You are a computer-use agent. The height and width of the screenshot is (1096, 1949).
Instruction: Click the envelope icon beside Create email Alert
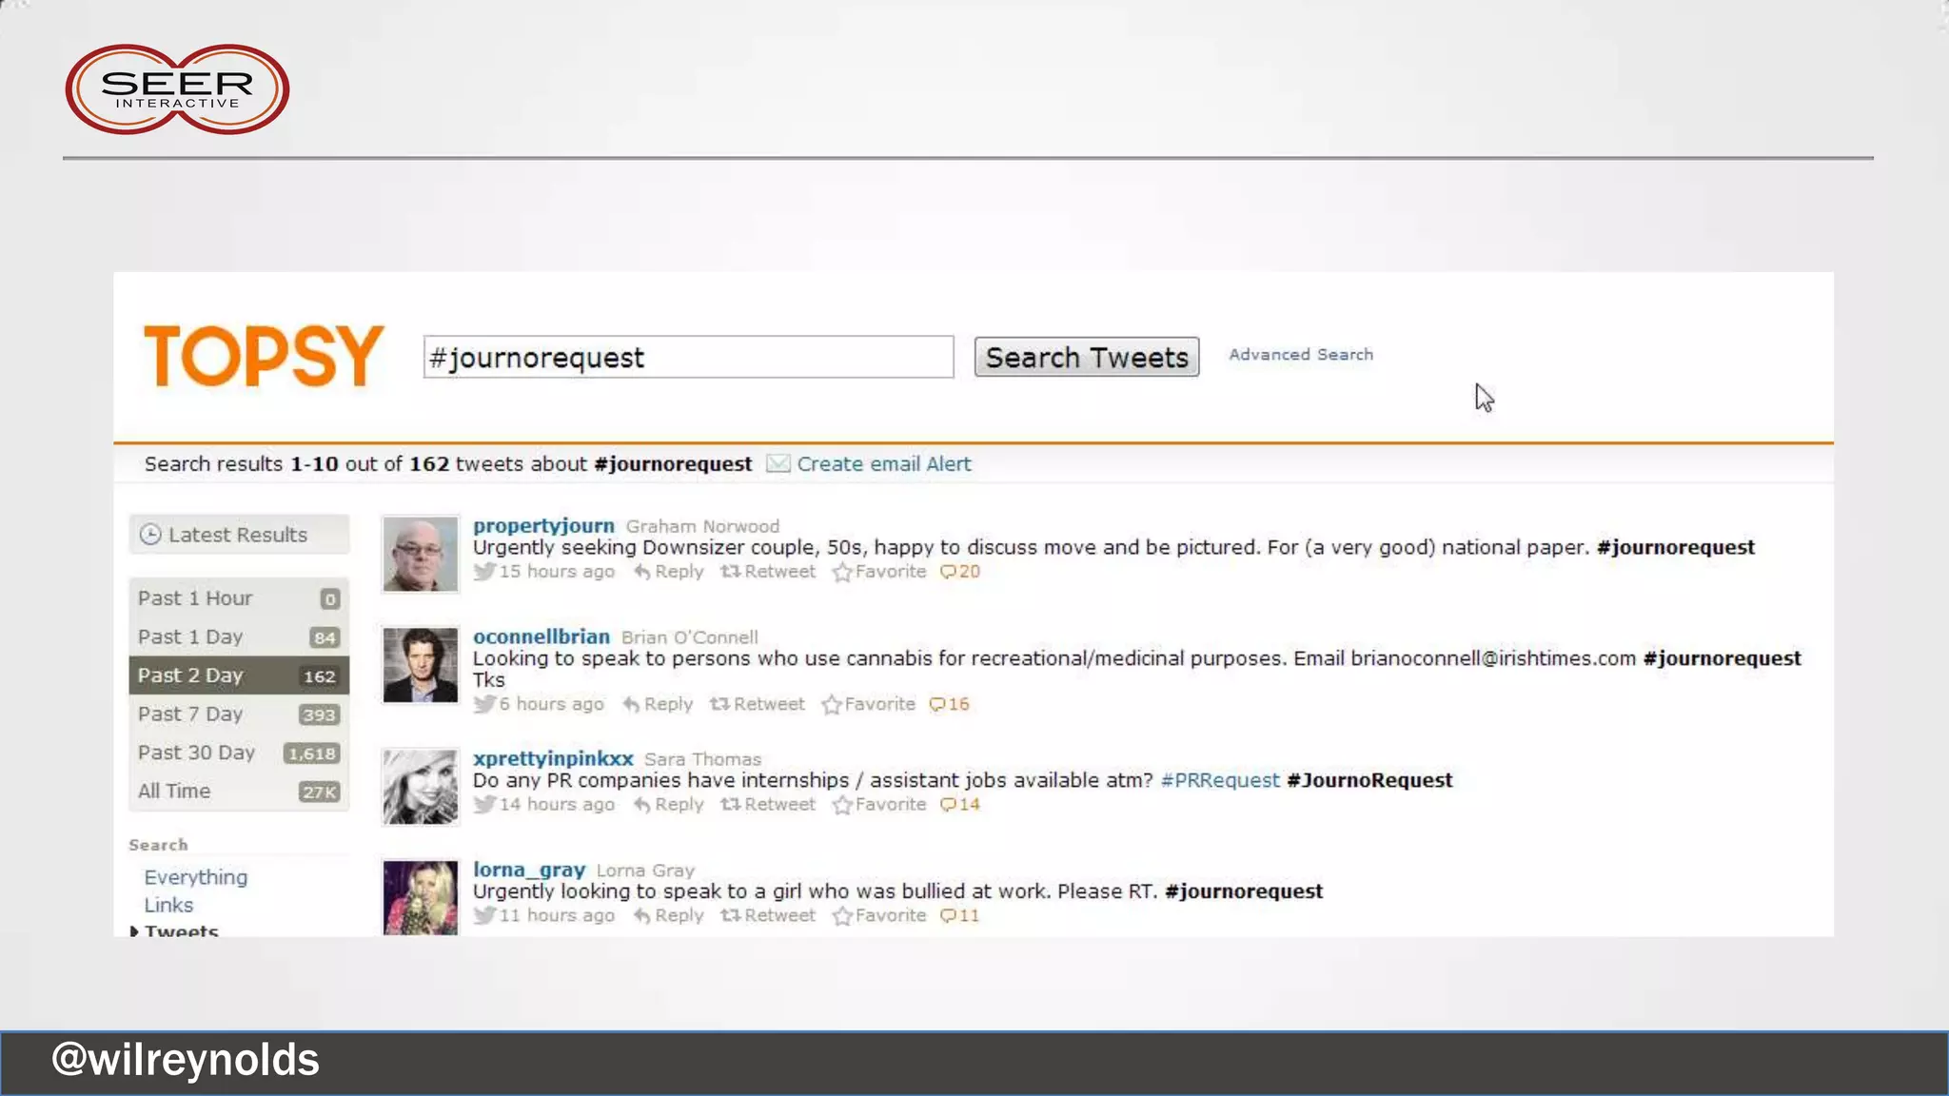pyautogui.click(x=778, y=463)
